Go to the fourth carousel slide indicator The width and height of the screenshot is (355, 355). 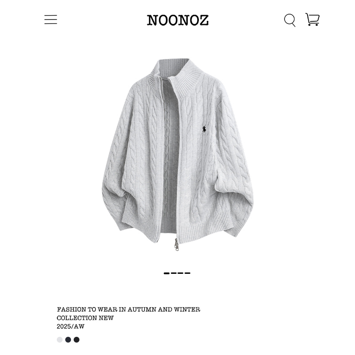[187, 273]
